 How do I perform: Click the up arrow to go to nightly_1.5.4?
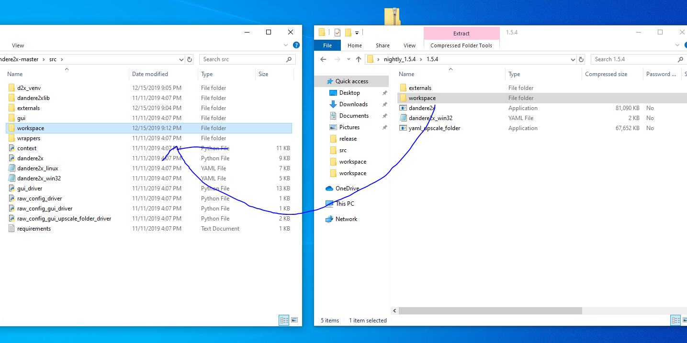(x=359, y=59)
